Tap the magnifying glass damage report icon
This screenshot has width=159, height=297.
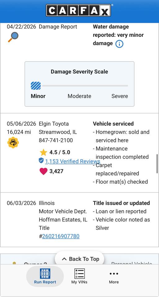pos(13,37)
